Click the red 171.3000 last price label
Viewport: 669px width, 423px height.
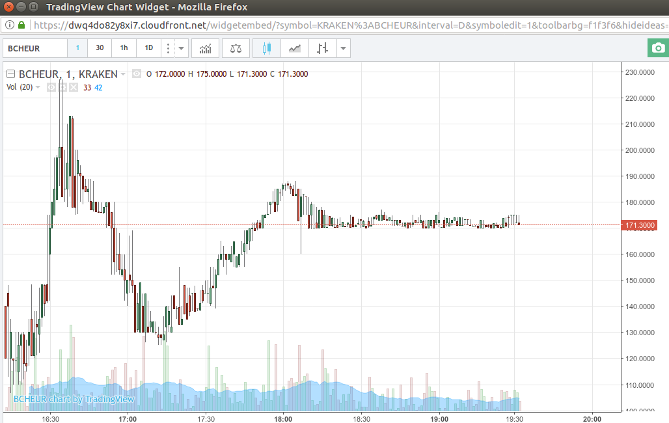(x=639, y=225)
